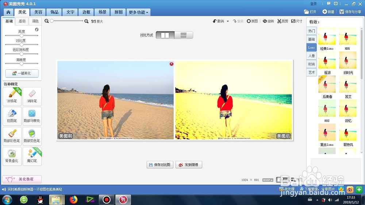365x205 pixels.
Task: Choose stacked vertical comparison layout
Action: point(184,35)
